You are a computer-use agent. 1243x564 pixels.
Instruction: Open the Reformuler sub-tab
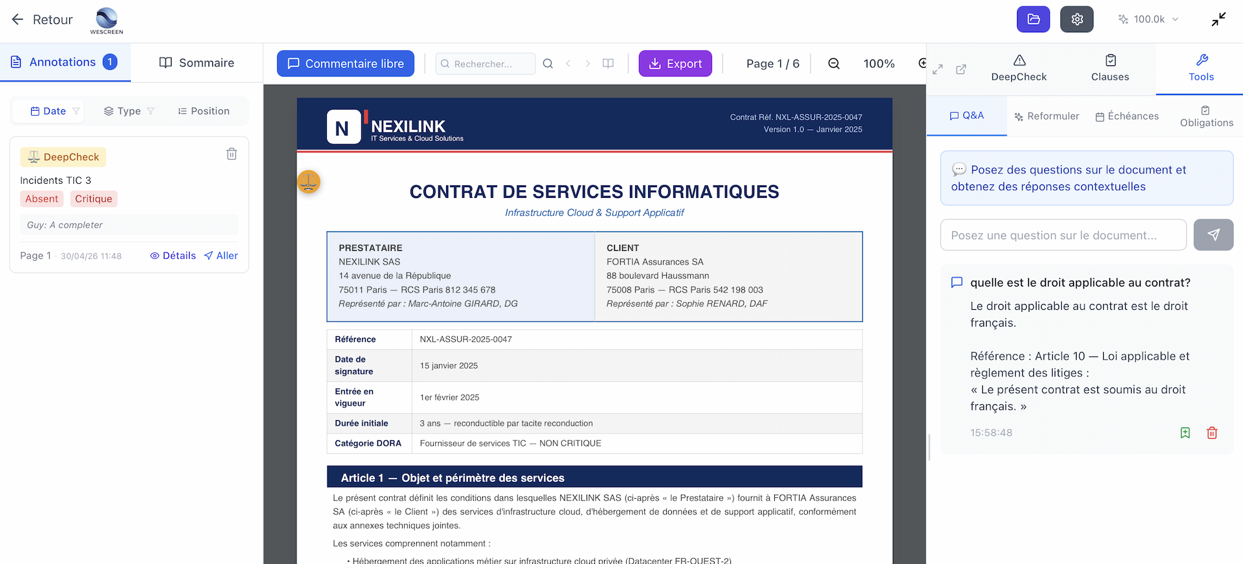1047,116
